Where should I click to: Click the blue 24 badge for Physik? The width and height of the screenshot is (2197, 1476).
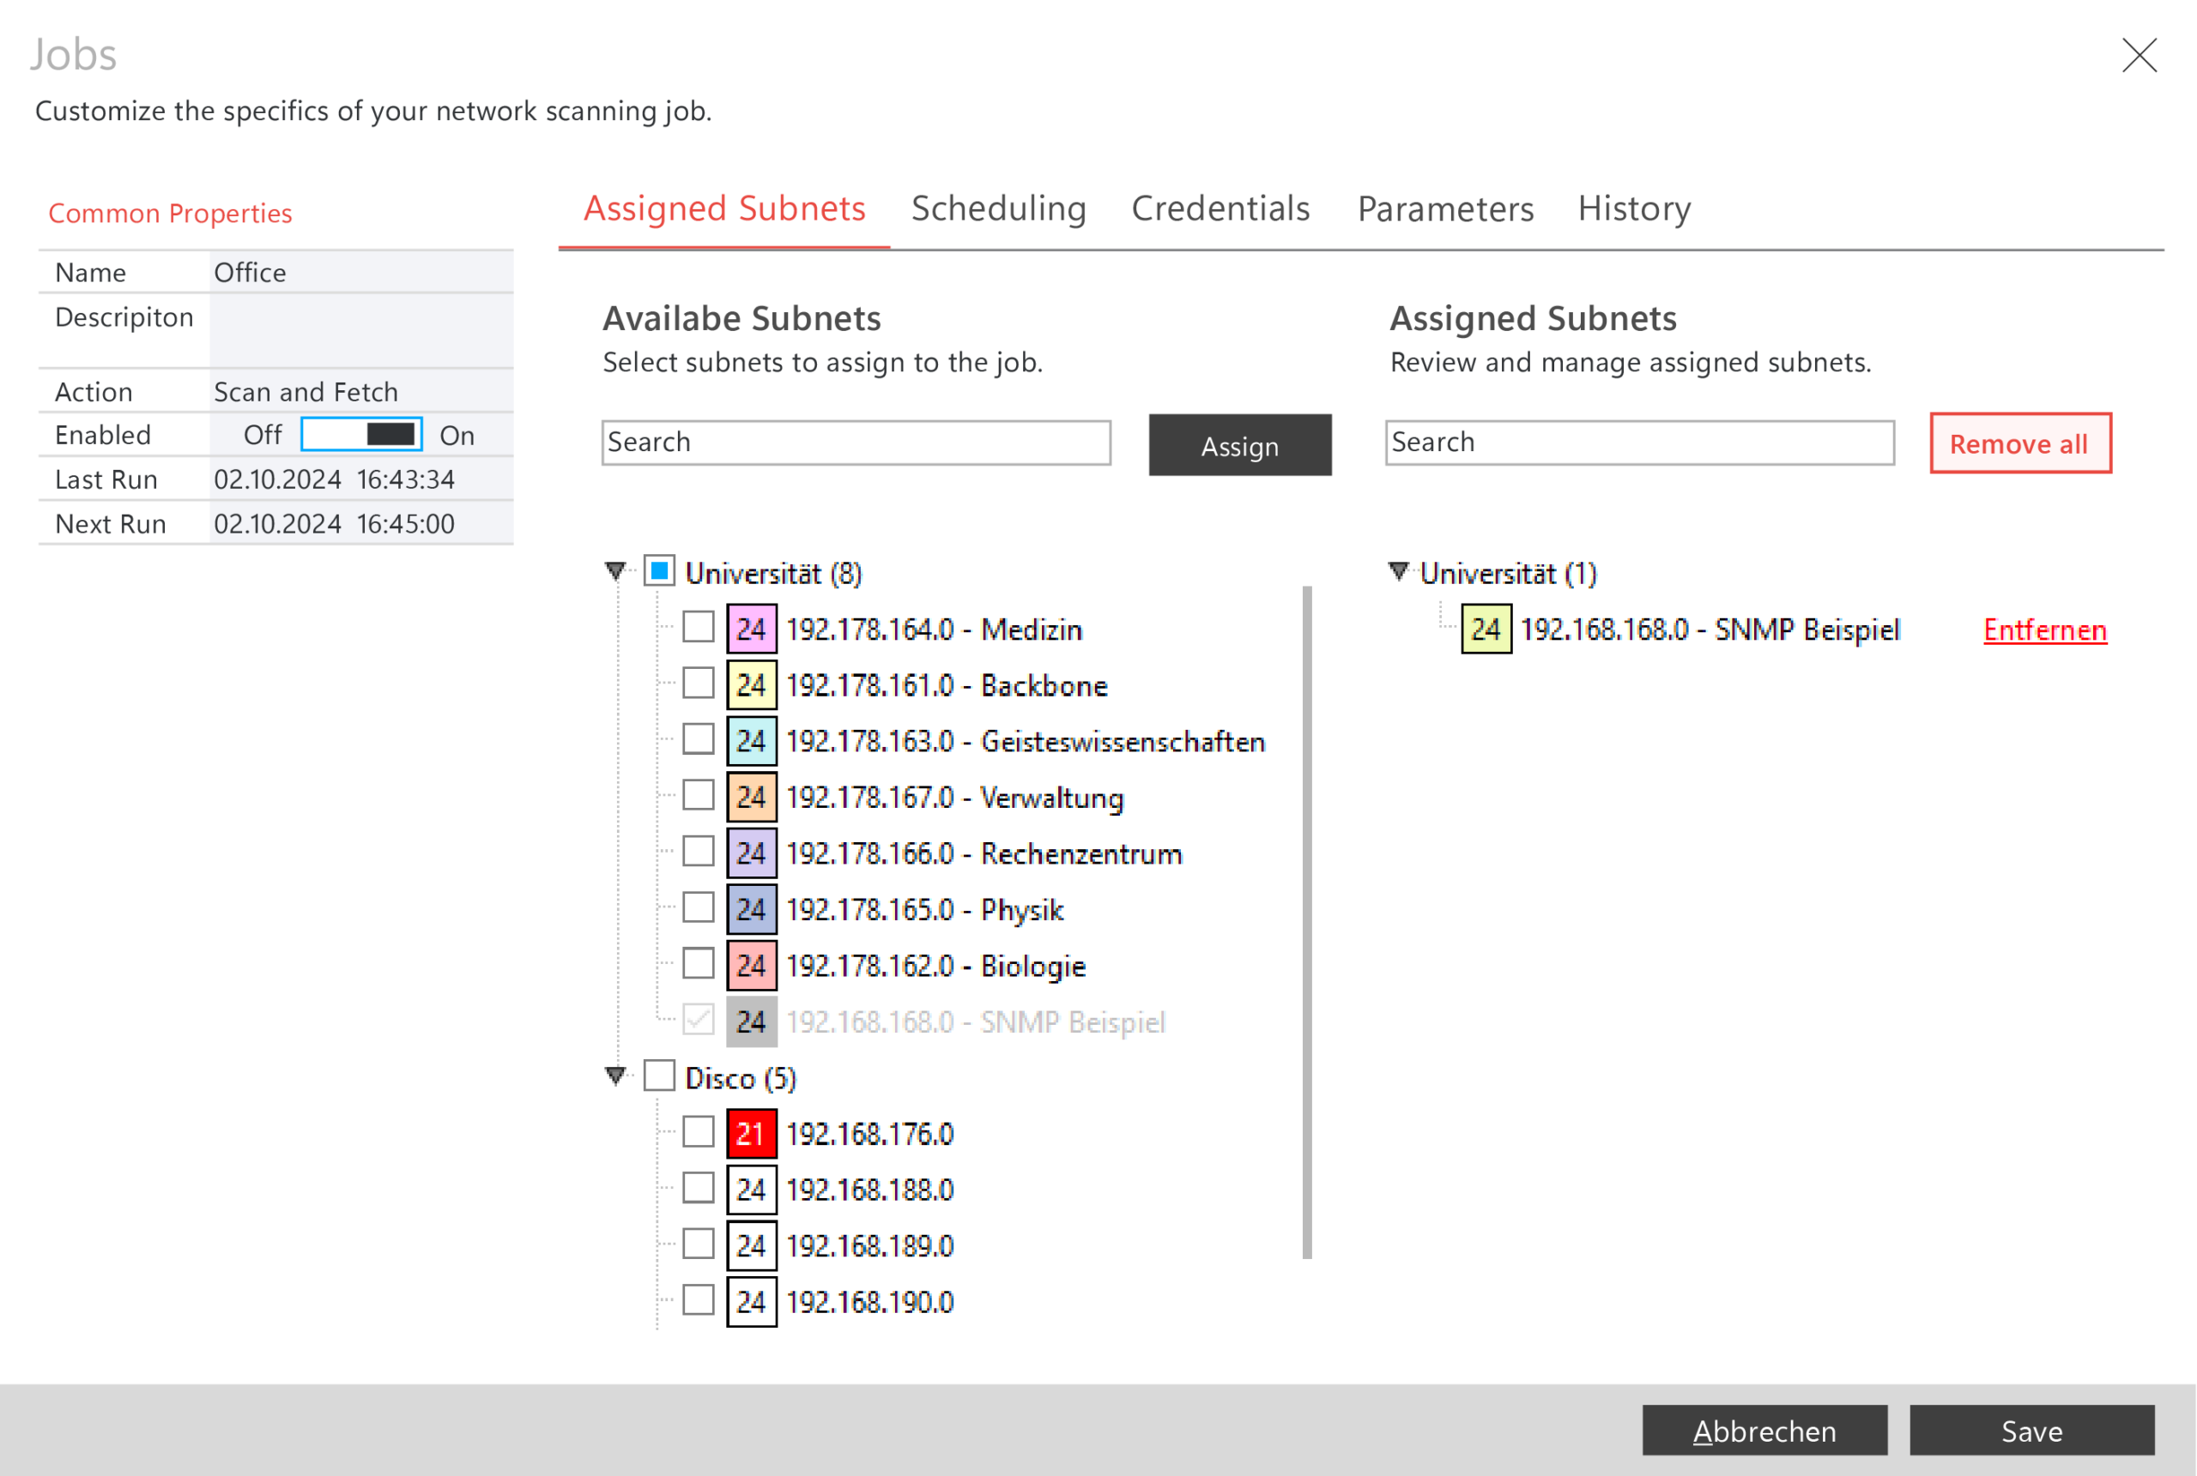tap(752, 909)
